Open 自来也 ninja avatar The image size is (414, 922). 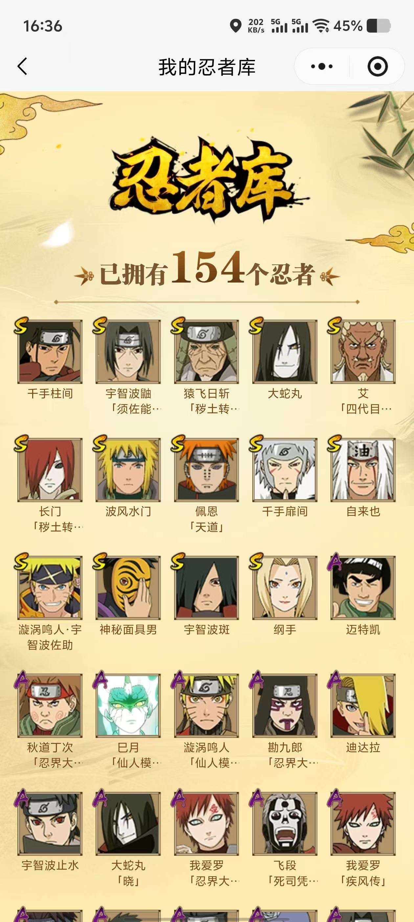(x=363, y=470)
